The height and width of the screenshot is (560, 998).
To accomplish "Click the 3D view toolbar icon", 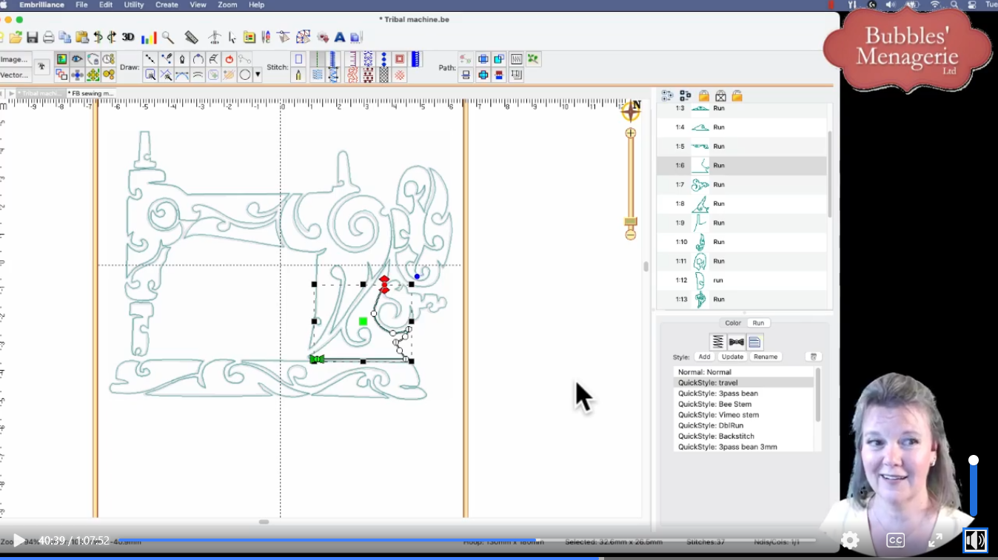I will (x=128, y=37).
